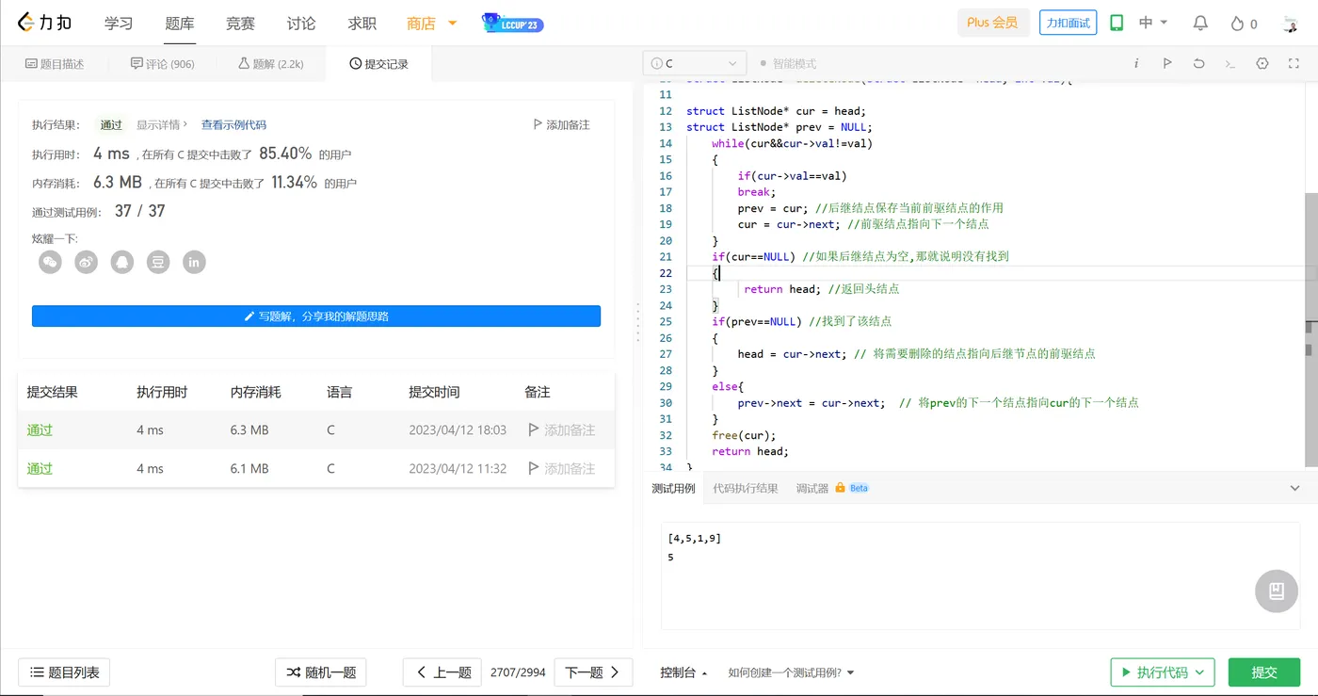Image resolution: width=1318 pixels, height=696 pixels.
Task: Toggle the 控制台 console panel
Action: click(x=683, y=672)
